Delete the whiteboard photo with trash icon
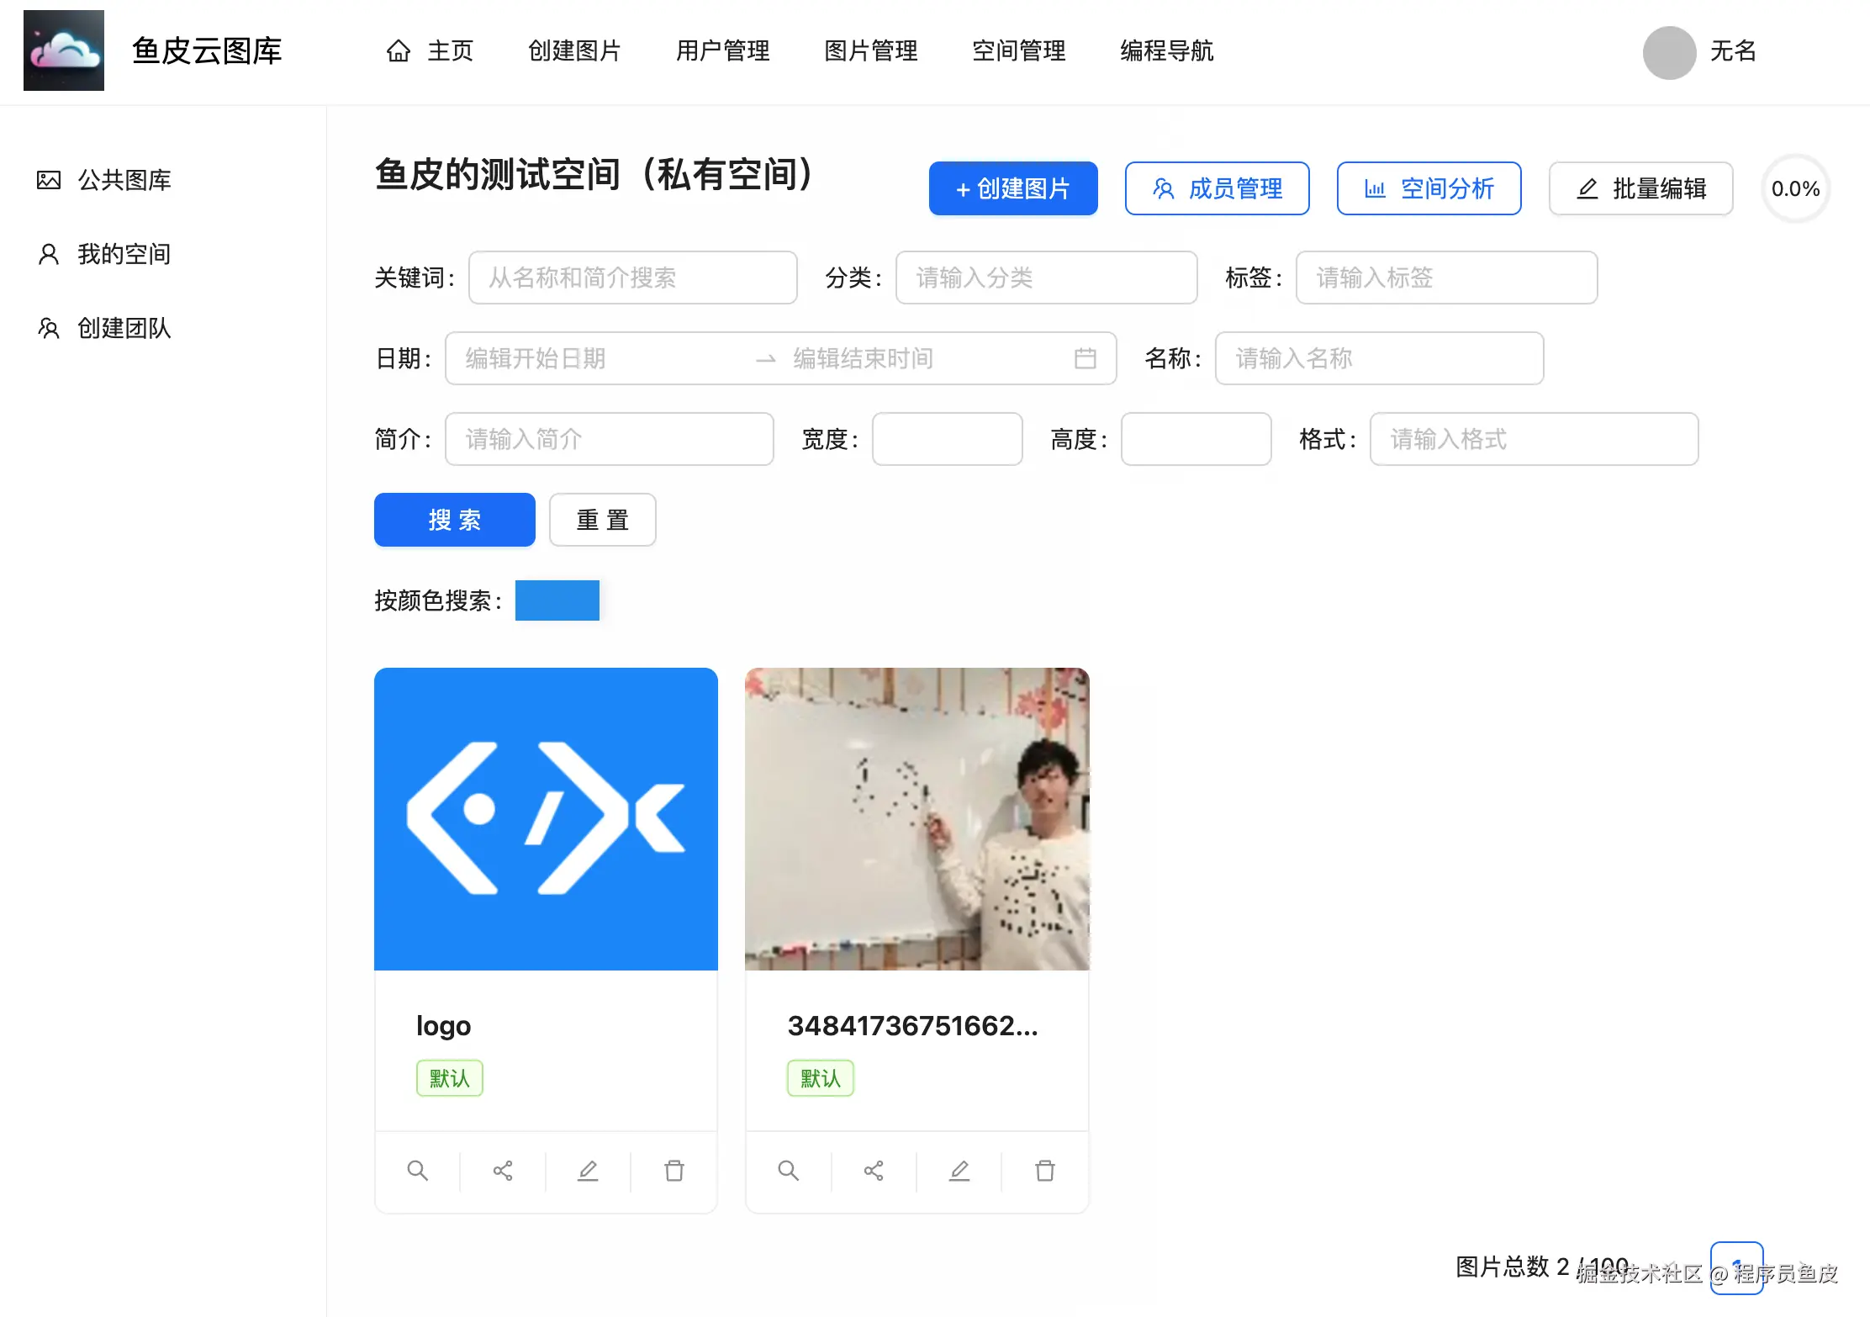Screen dimensions: 1870x1317 [x=1044, y=1170]
